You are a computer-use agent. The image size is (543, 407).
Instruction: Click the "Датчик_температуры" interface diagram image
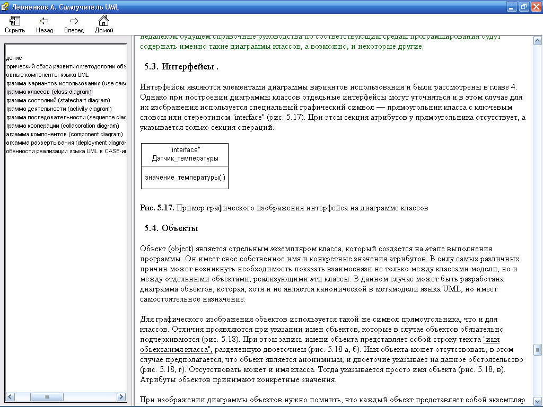pyautogui.click(x=185, y=166)
